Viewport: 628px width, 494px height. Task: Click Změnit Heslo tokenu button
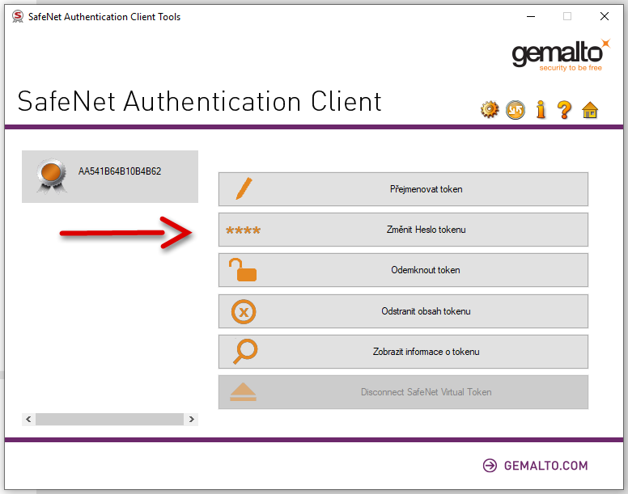click(403, 230)
